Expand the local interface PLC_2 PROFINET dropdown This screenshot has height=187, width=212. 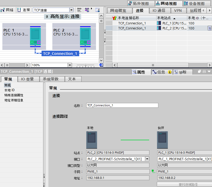tap(147, 159)
